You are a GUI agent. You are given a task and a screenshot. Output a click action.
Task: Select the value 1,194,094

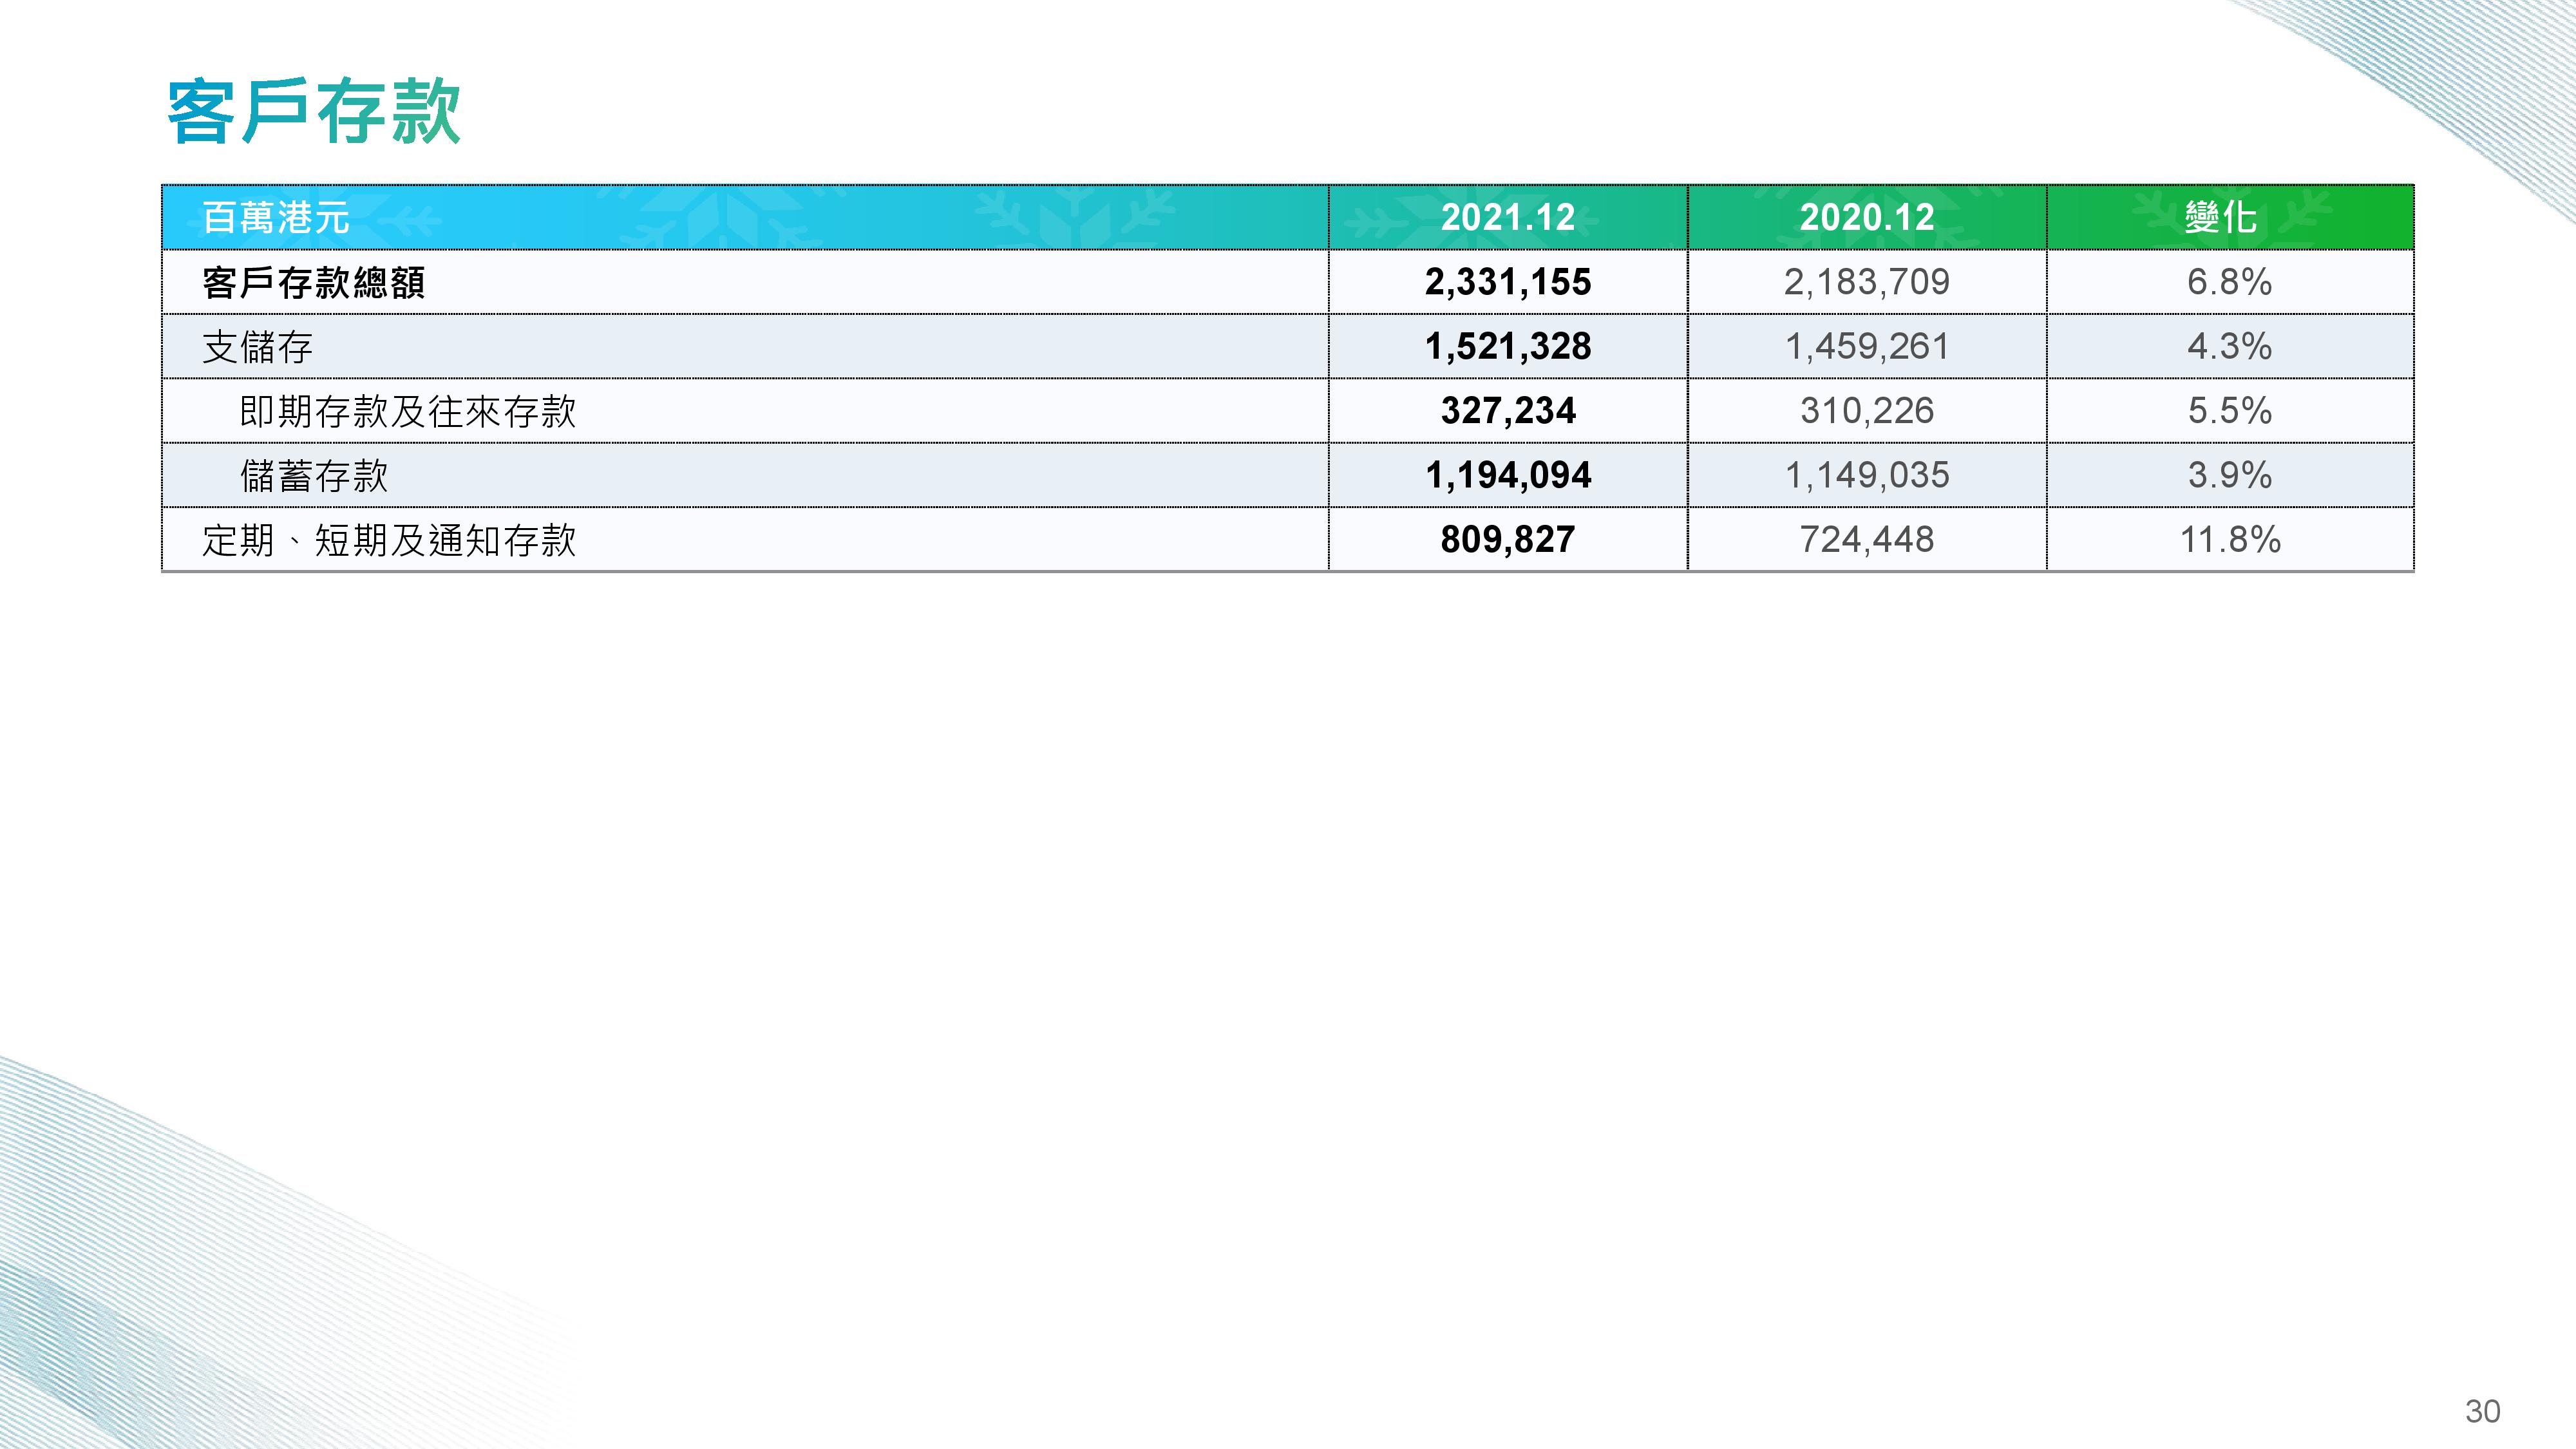pyautogui.click(x=1507, y=476)
